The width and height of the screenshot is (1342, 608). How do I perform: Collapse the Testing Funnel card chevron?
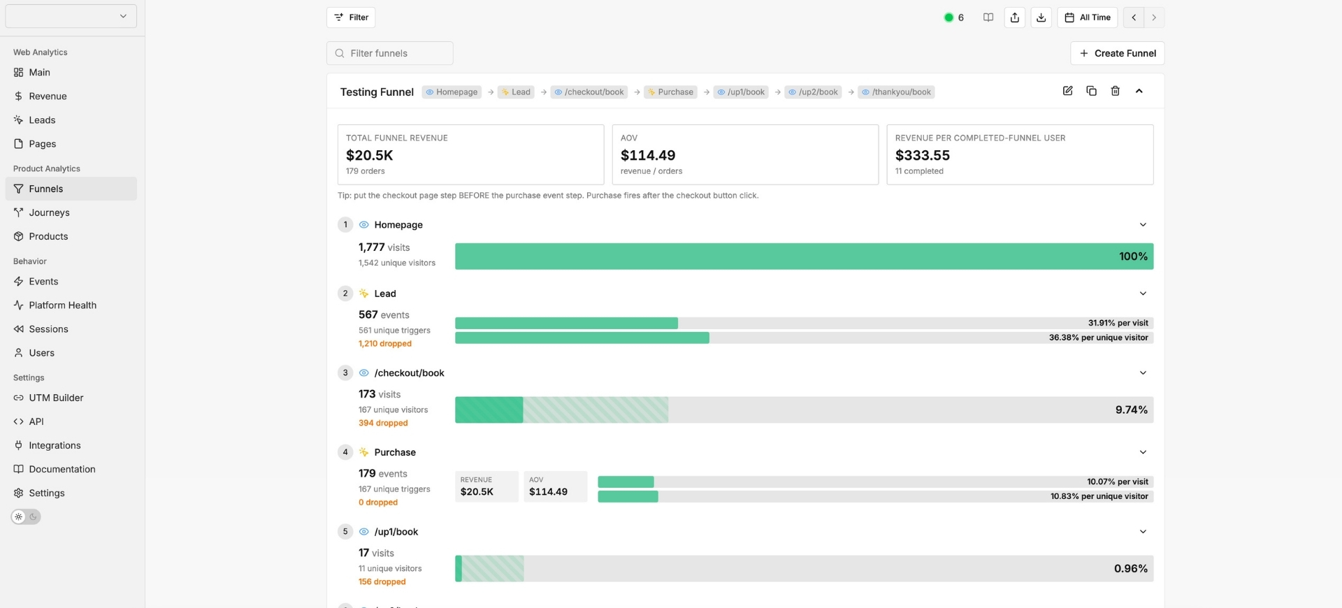[x=1139, y=91]
